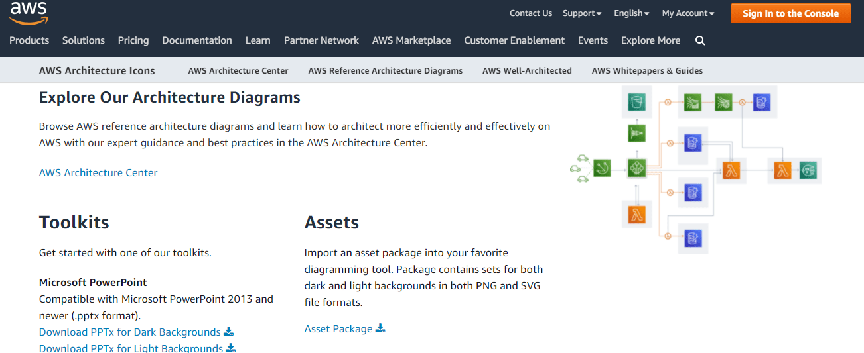Click download icon next to Asset Package
864x353 pixels.
pyautogui.click(x=380, y=328)
